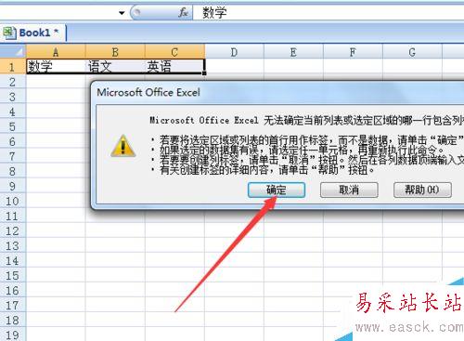Image resolution: width=464 pixels, height=341 pixels.
Task: Select row 6 header
Action: pyautogui.click(x=13, y=141)
